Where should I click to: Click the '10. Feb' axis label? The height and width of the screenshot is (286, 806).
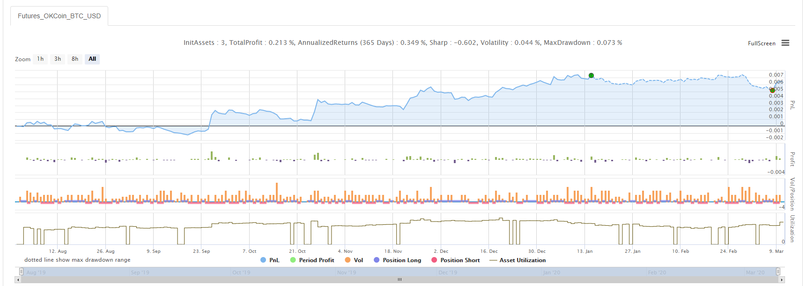click(x=680, y=251)
